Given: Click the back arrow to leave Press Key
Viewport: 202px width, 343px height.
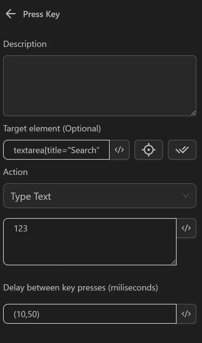Looking at the screenshot, I should (10, 14).
